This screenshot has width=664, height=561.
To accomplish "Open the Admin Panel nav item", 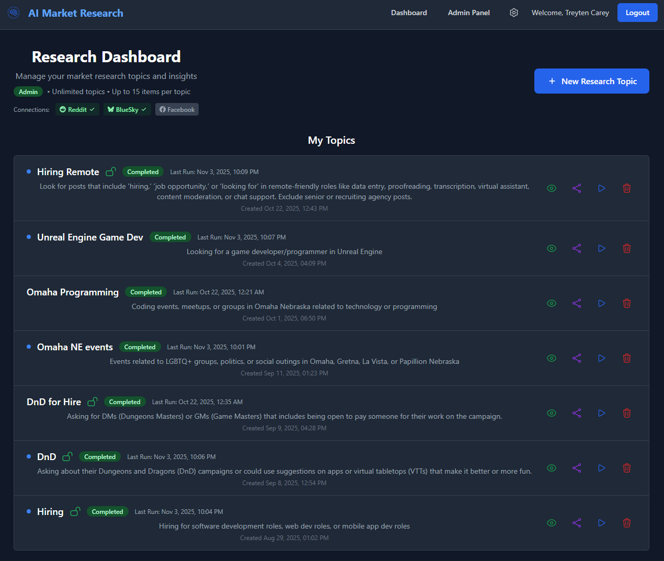I will pyautogui.click(x=468, y=13).
